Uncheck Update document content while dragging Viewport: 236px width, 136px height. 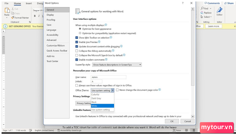tap(77, 46)
